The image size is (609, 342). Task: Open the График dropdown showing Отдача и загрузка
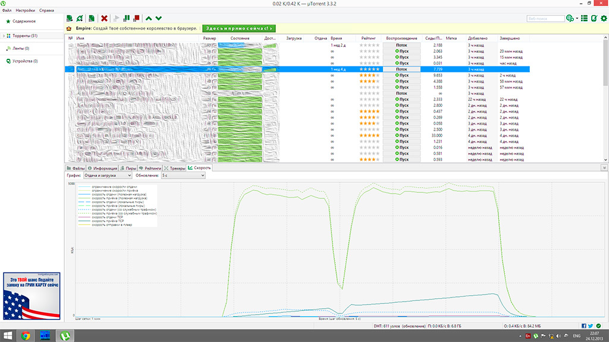pyautogui.click(x=107, y=176)
